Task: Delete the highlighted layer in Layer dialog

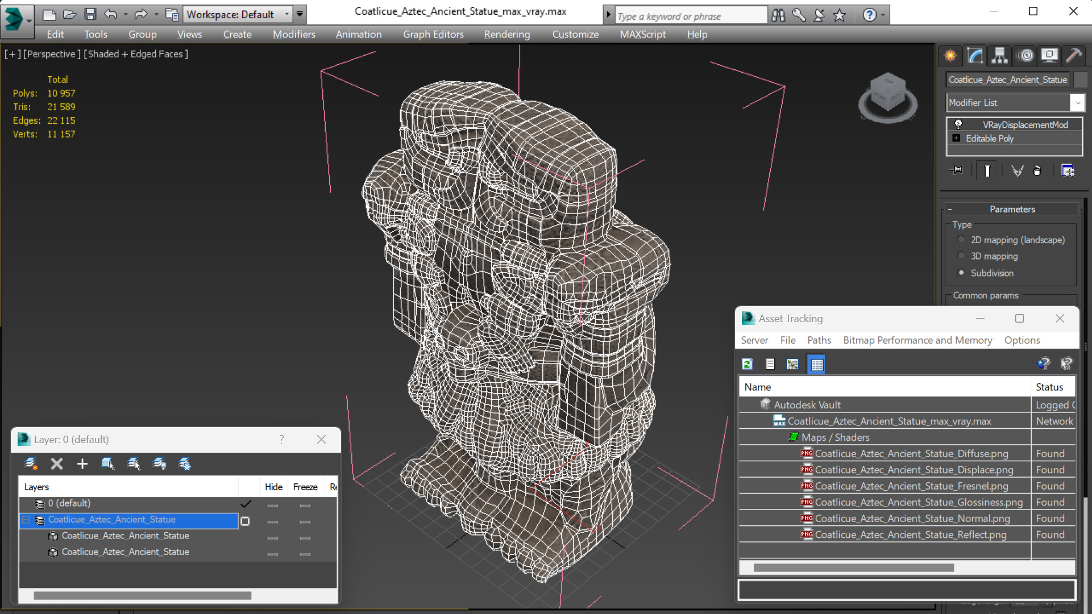Action: 57,464
